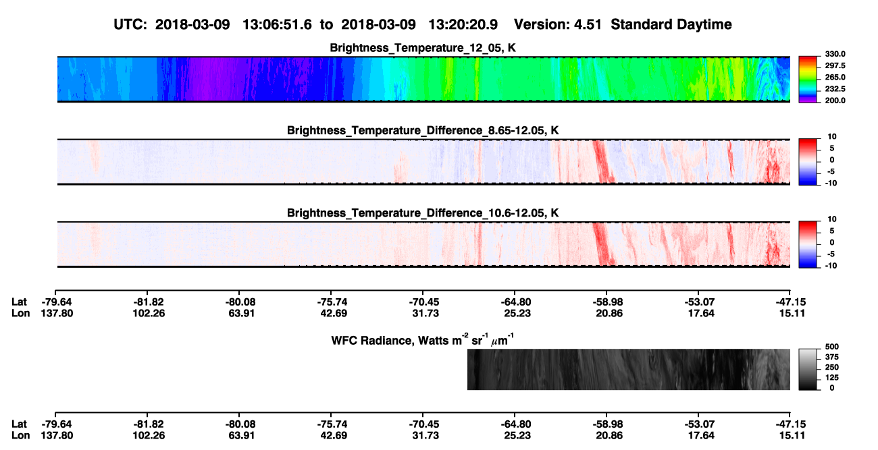878x450 pixels.
Task: Click the -10 label on 10.6-12.05 colorbar
Action: coord(831,266)
